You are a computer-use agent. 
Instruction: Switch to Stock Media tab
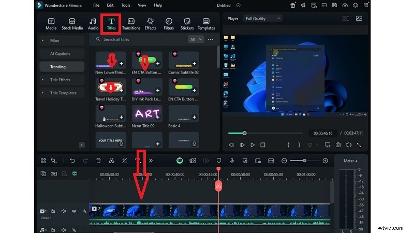72,24
